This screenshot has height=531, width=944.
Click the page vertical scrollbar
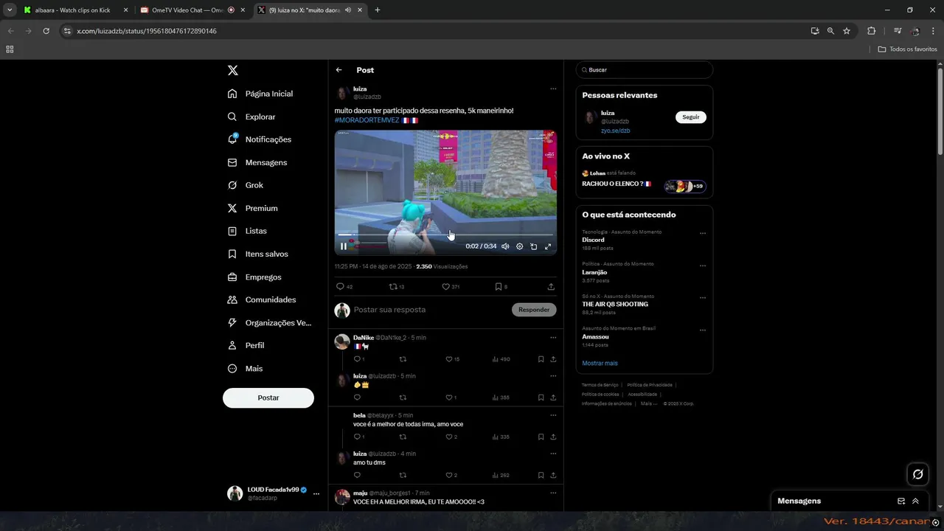pyautogui.click(x=940, y=111)
